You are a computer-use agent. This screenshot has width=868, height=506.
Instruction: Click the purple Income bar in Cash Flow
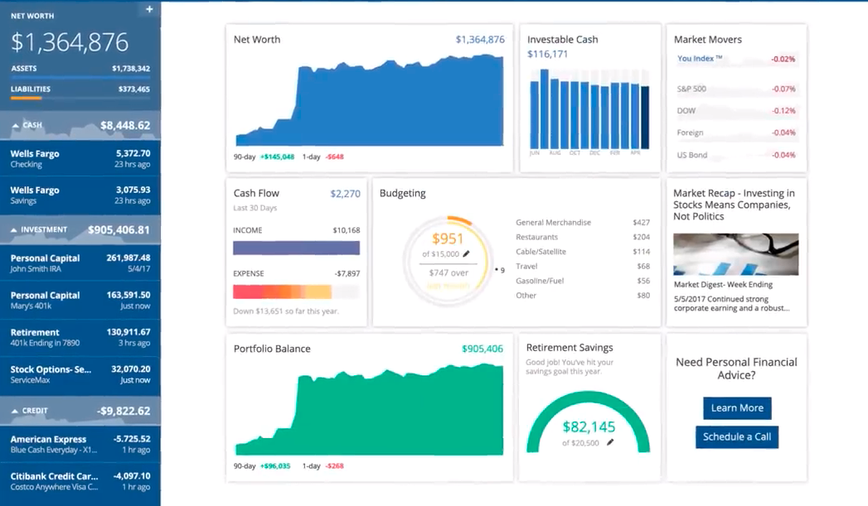(x=296, y=248)
